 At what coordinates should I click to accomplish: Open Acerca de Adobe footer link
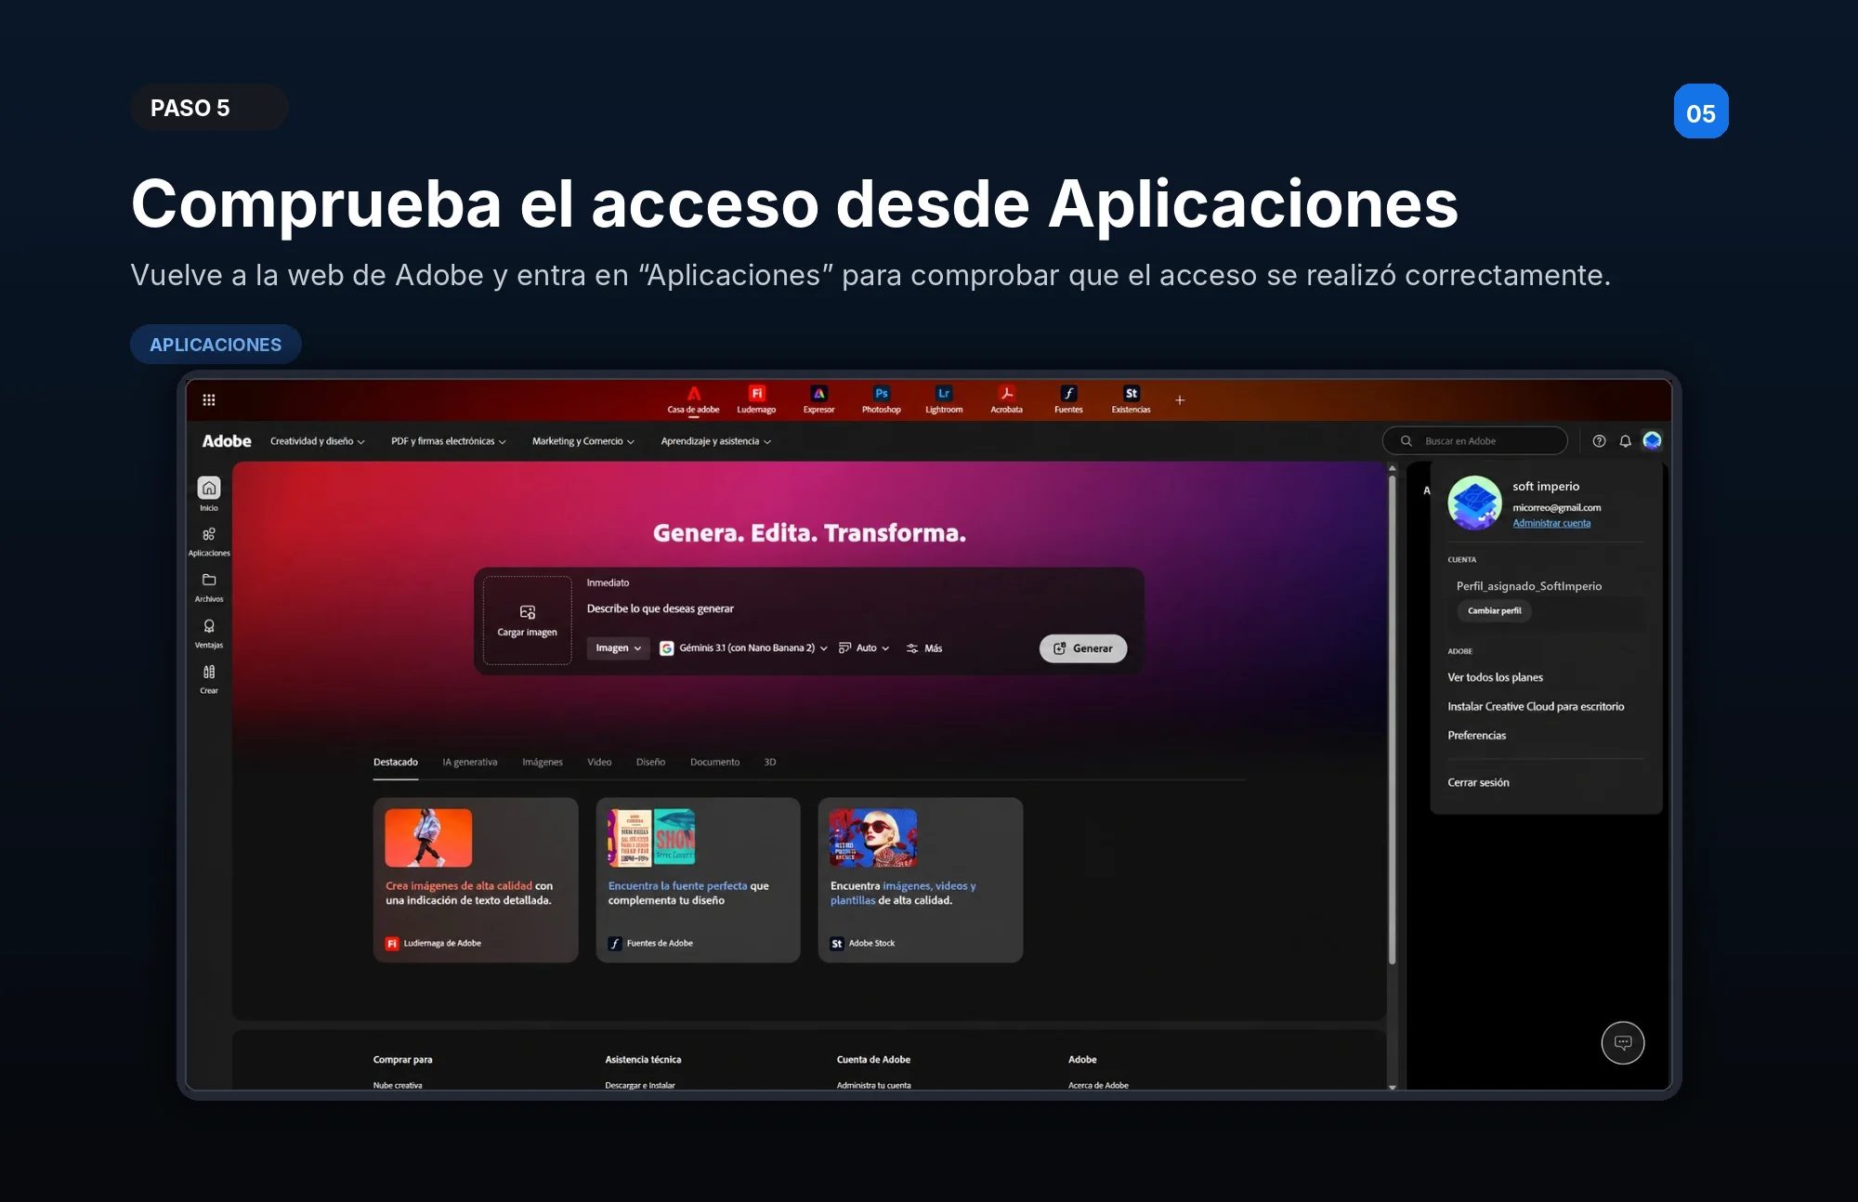tap(1098, 1085)
